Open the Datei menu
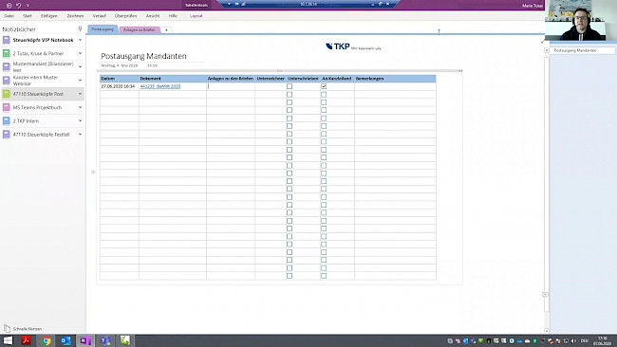The height and width of the screenshot is (347, 617). pyautogui.click(x=9, y=16)
